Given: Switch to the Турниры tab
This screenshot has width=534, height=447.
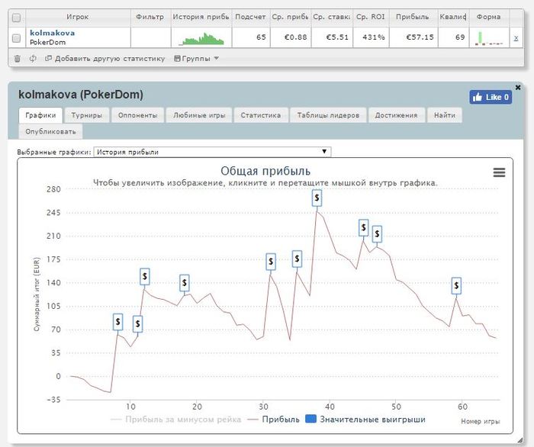Looking at the screenshot, I should click(x=86, y=115).
